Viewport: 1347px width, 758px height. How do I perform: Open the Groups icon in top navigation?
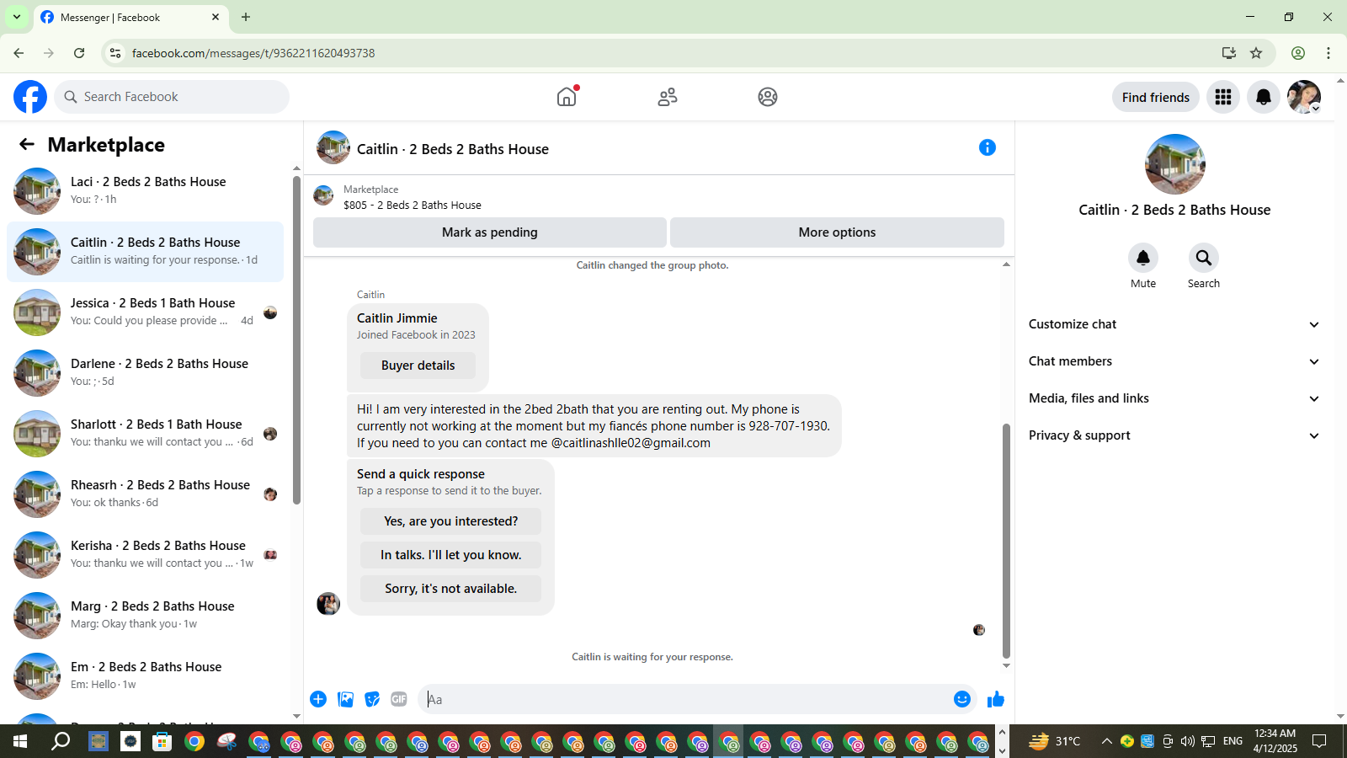[x=768, y=97]
